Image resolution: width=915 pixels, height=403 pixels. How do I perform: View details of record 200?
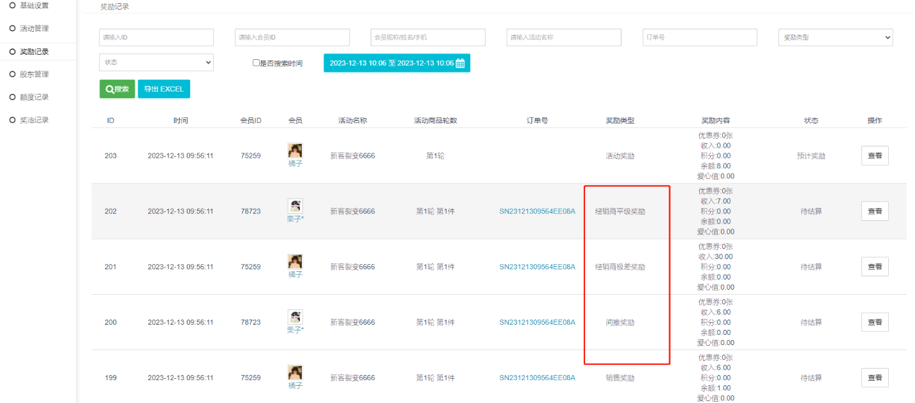(874, 322)
